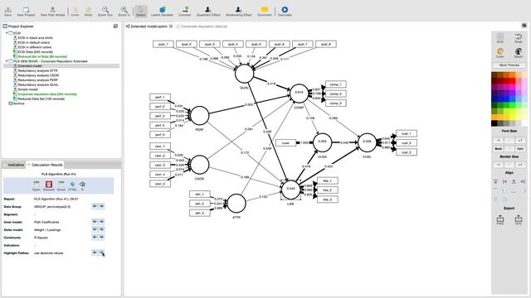Viewport: 531px width, 298px height.
Task: Select the LIKE latent variable circle
Action: click(291, 190)
